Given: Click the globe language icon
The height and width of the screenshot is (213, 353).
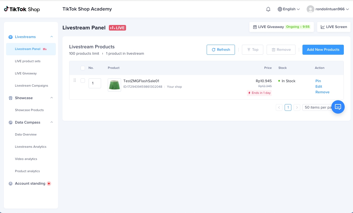Looking at the screenshot, I should click(280, 9).
